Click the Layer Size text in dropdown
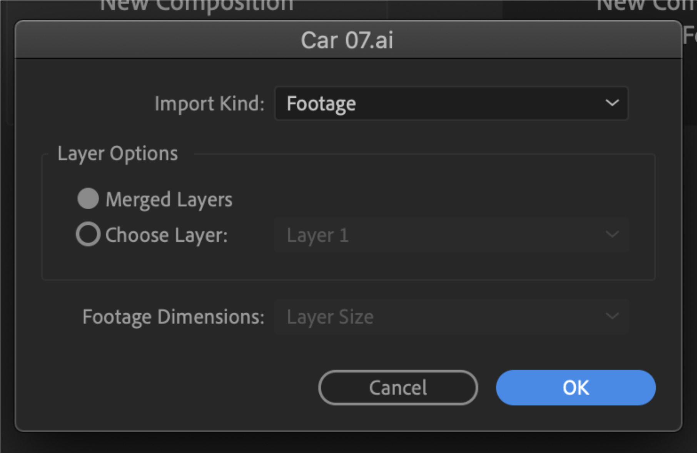698x454 pixels. tap(330, 317)
